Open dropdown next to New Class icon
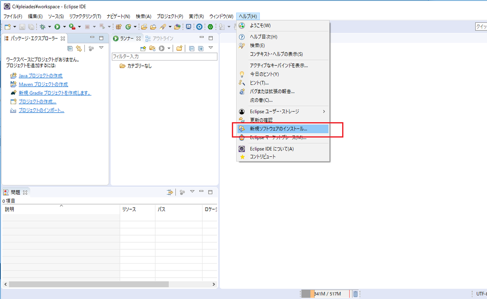Viewport: 487px width, 299px height. pyautogui.click(x=135, y=27)
